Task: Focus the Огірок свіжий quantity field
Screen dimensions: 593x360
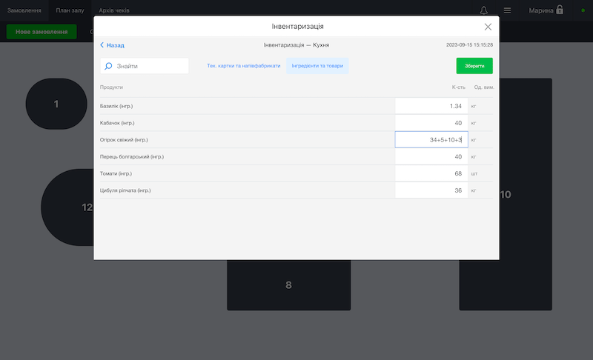Action: click(x=431, y=140)
